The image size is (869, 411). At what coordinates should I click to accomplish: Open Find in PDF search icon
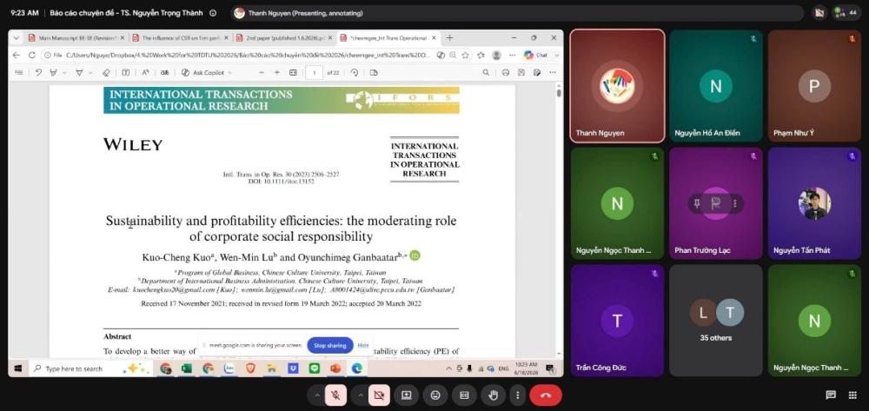(486, 73)
